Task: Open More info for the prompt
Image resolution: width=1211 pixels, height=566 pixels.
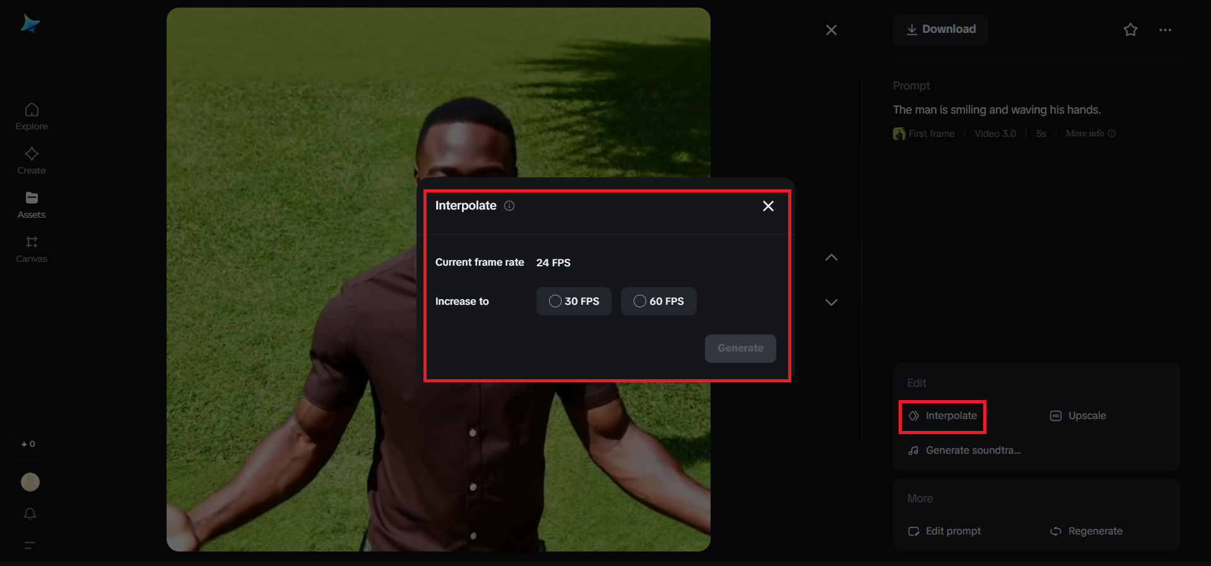Action: click(x=1090, y=134)
